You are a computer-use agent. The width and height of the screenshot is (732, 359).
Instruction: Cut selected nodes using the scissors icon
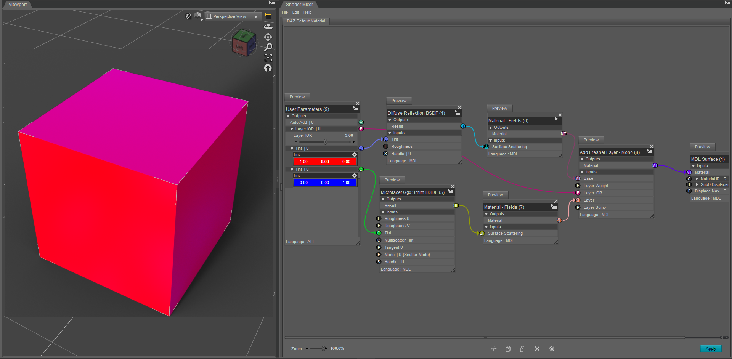(x=494, y=348)
